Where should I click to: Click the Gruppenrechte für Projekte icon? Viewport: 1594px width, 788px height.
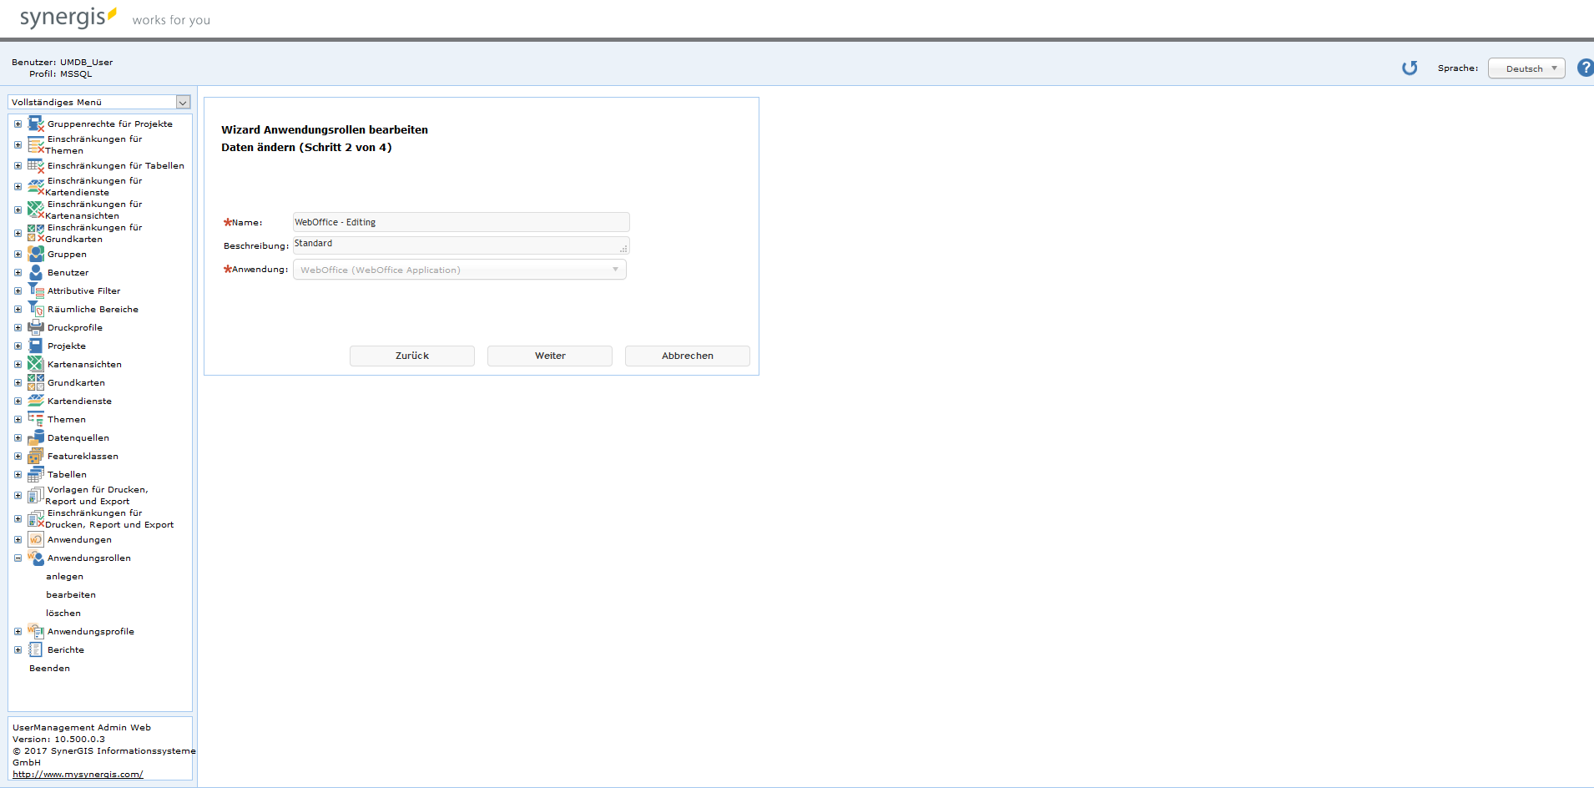click(36, 123)
